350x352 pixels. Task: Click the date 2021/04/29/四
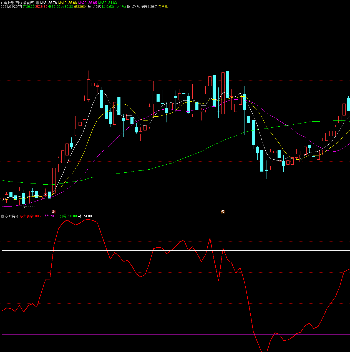[x=11, y=7]
